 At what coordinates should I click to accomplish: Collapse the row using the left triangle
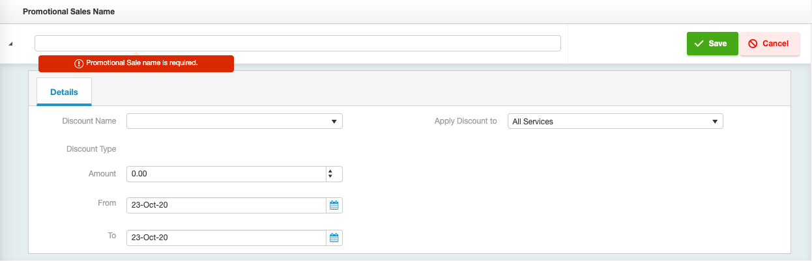(10, 44)
